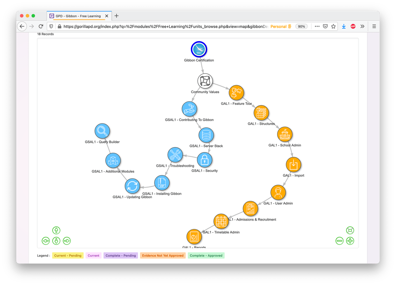Open GSAL1 Security padlock node
Image resolution: width=396 pixels, height=285 pixels.
click(x=205, y=160)
